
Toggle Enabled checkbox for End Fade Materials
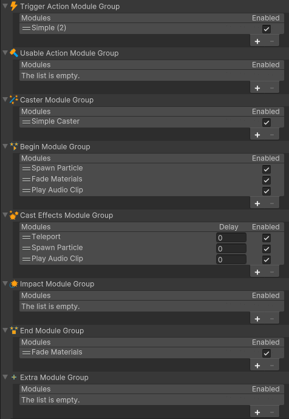pos(267,353)
